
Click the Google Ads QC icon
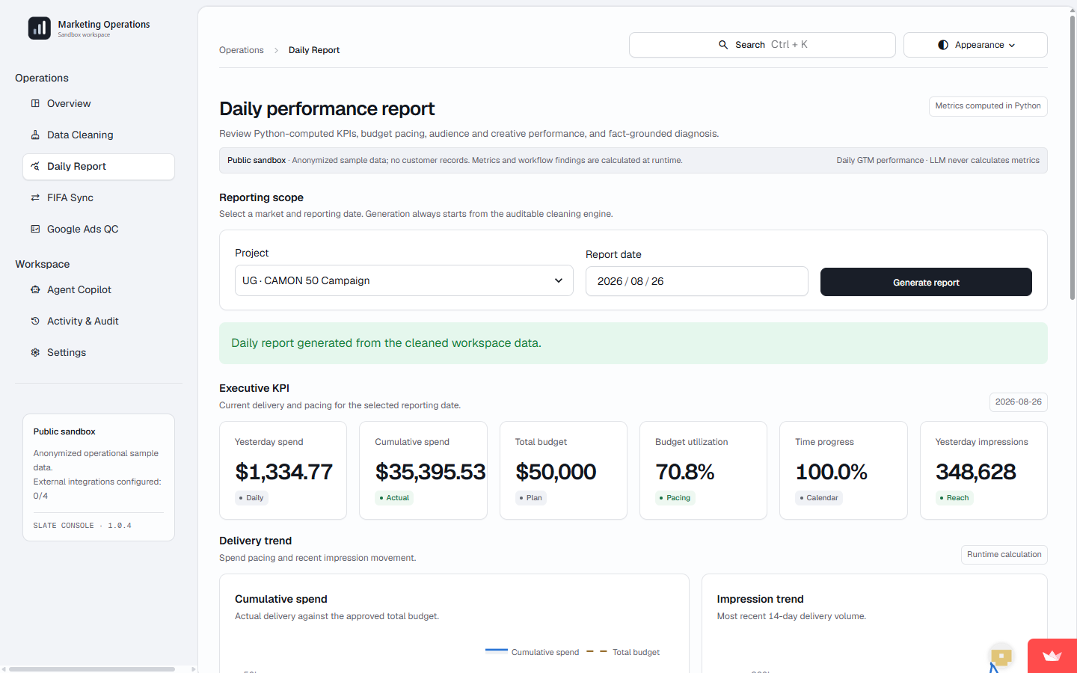point(35,229)
